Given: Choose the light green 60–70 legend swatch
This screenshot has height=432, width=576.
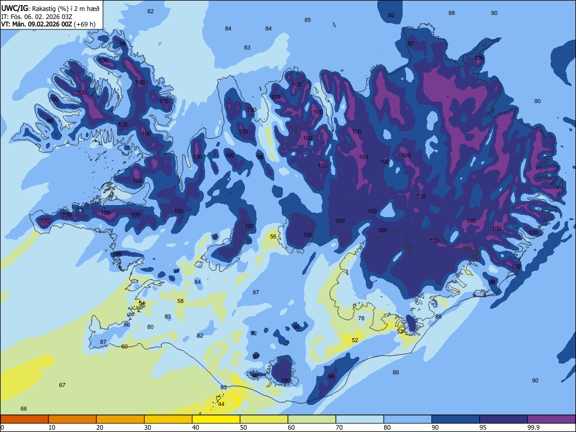Looking at the screenshot, I should click(312, 419).
